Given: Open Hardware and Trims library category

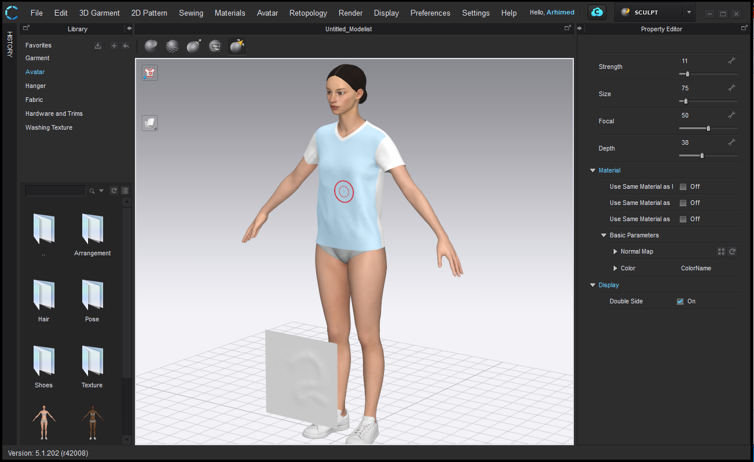Looking at the screenshot, I should coord(54,113).
